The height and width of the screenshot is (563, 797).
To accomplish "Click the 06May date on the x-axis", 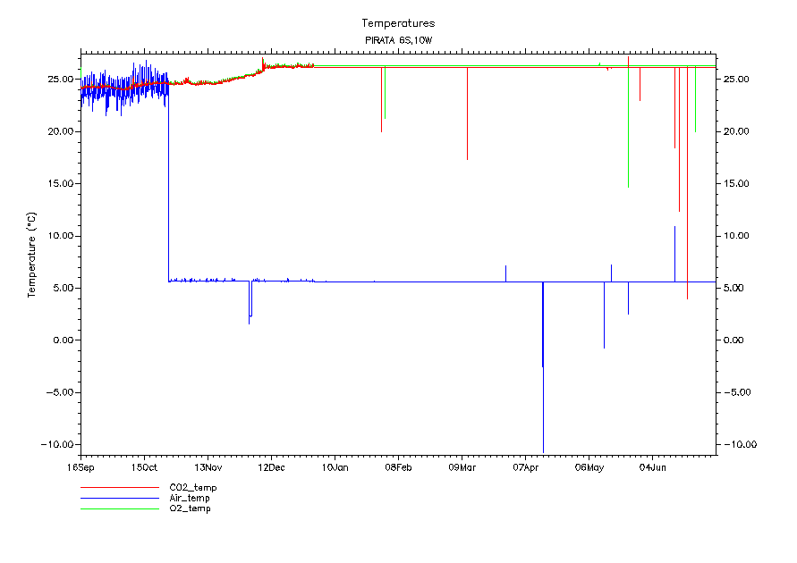I will 589,467.
